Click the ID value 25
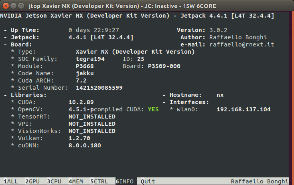Image resolution: width=294 pixels, height=185 pixels. (x=141, y=59)
